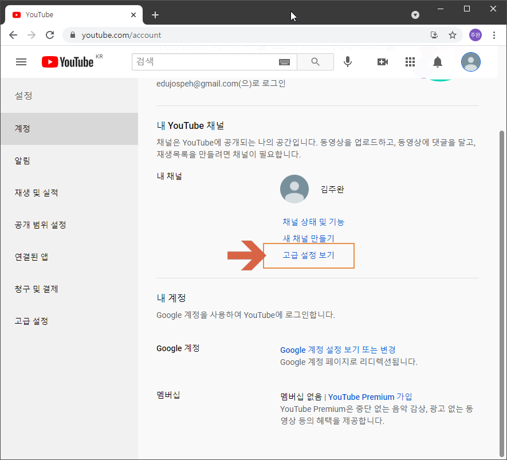This screenshot has width=507, height=460.
Task: Close the YouTube tab
Action: (x=133, y=15)
